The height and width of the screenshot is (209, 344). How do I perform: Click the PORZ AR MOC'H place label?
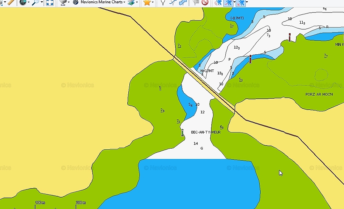[x=319, y=94]
